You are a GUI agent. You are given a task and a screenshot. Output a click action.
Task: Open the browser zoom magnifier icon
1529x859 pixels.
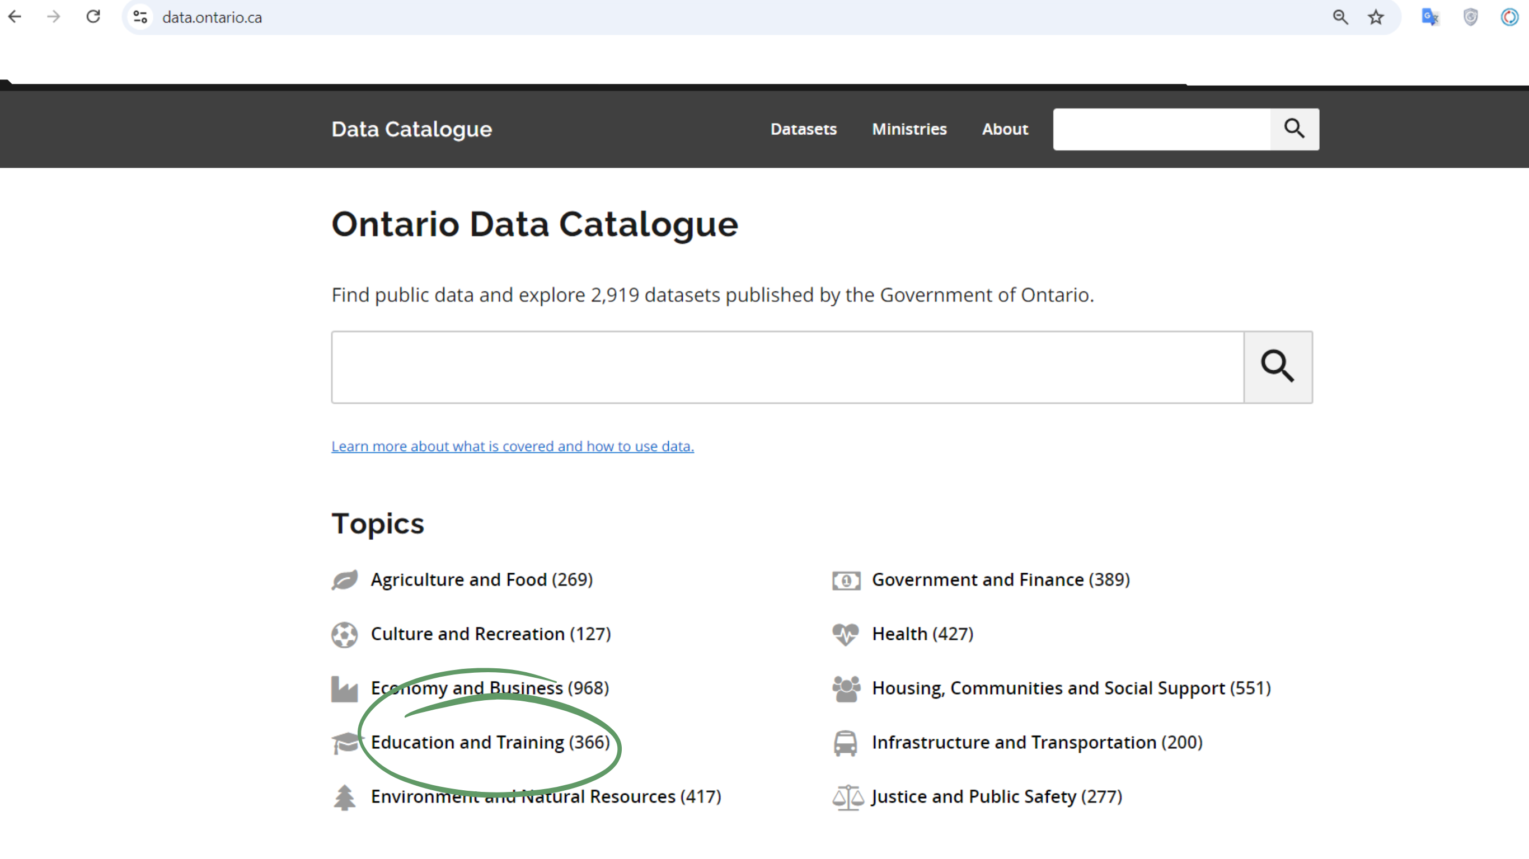(1340, 17)
